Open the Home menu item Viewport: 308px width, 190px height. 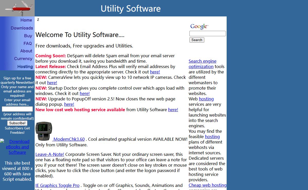point(26,20)
